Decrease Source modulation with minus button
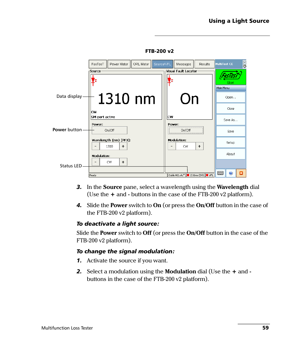Image resolution: width=290 pixels, height=352 pixels. [x=96, y=162]
